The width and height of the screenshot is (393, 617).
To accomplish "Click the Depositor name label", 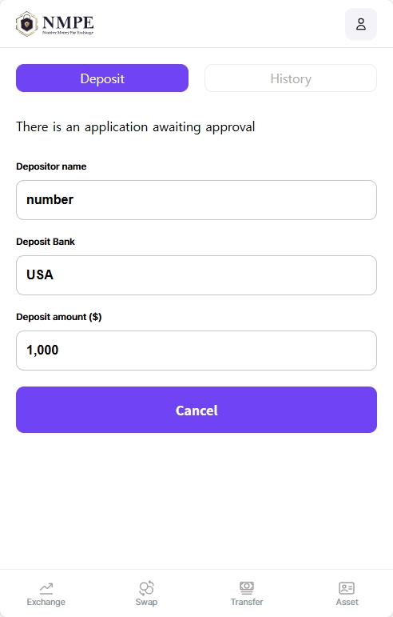I will click(51, 166).
